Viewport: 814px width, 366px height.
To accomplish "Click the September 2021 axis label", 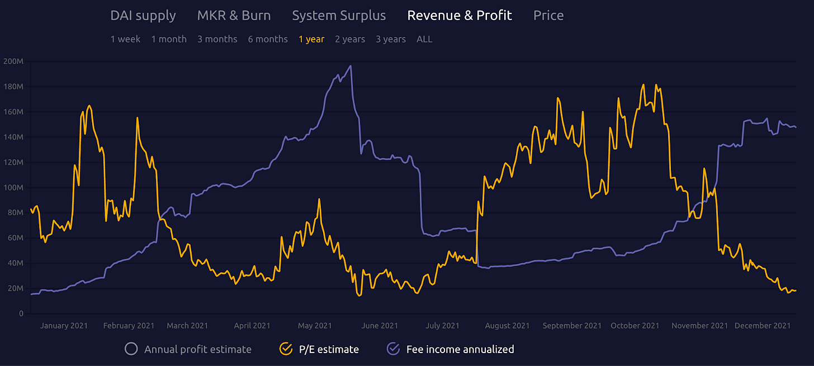I will click(572, 326).
